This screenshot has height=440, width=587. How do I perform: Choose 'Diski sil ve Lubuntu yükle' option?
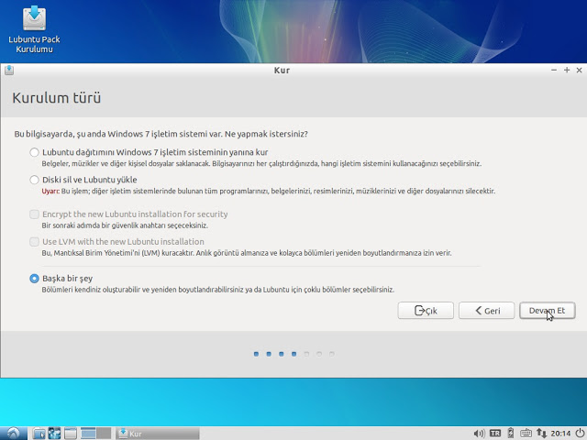click(35, 180)
